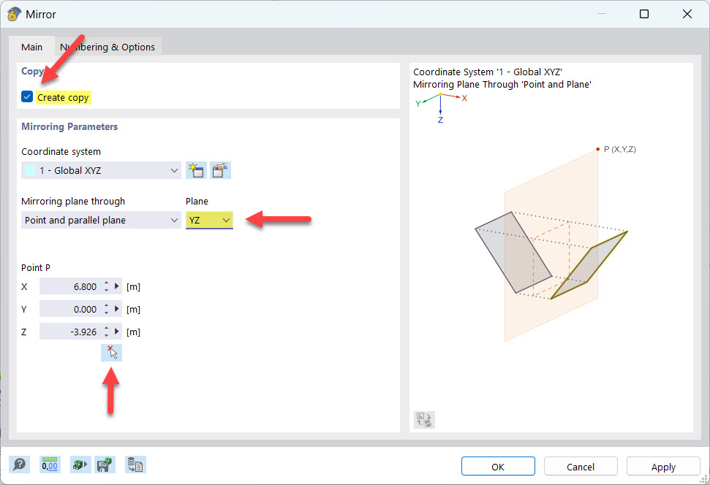Select the Main tab

[x=31, y=46]
